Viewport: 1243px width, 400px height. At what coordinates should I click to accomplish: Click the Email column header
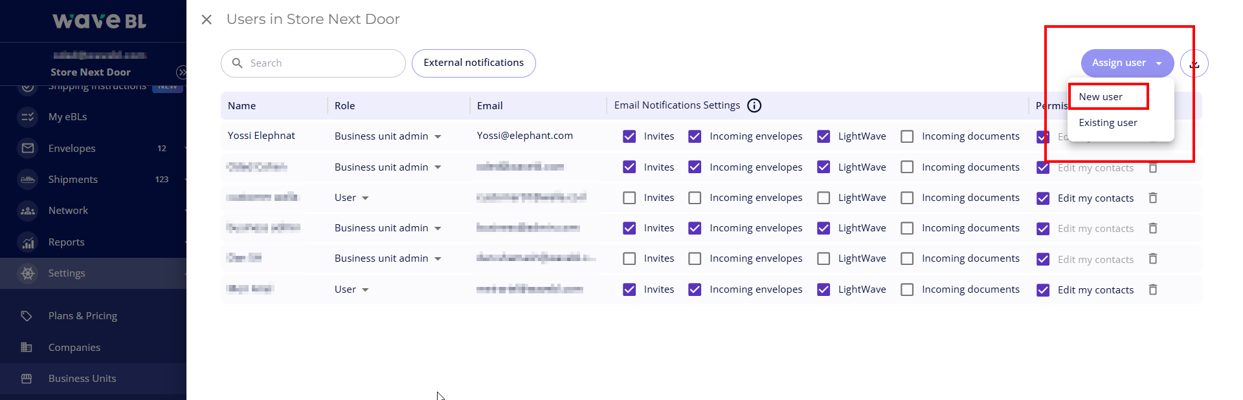tap(489, 106)
